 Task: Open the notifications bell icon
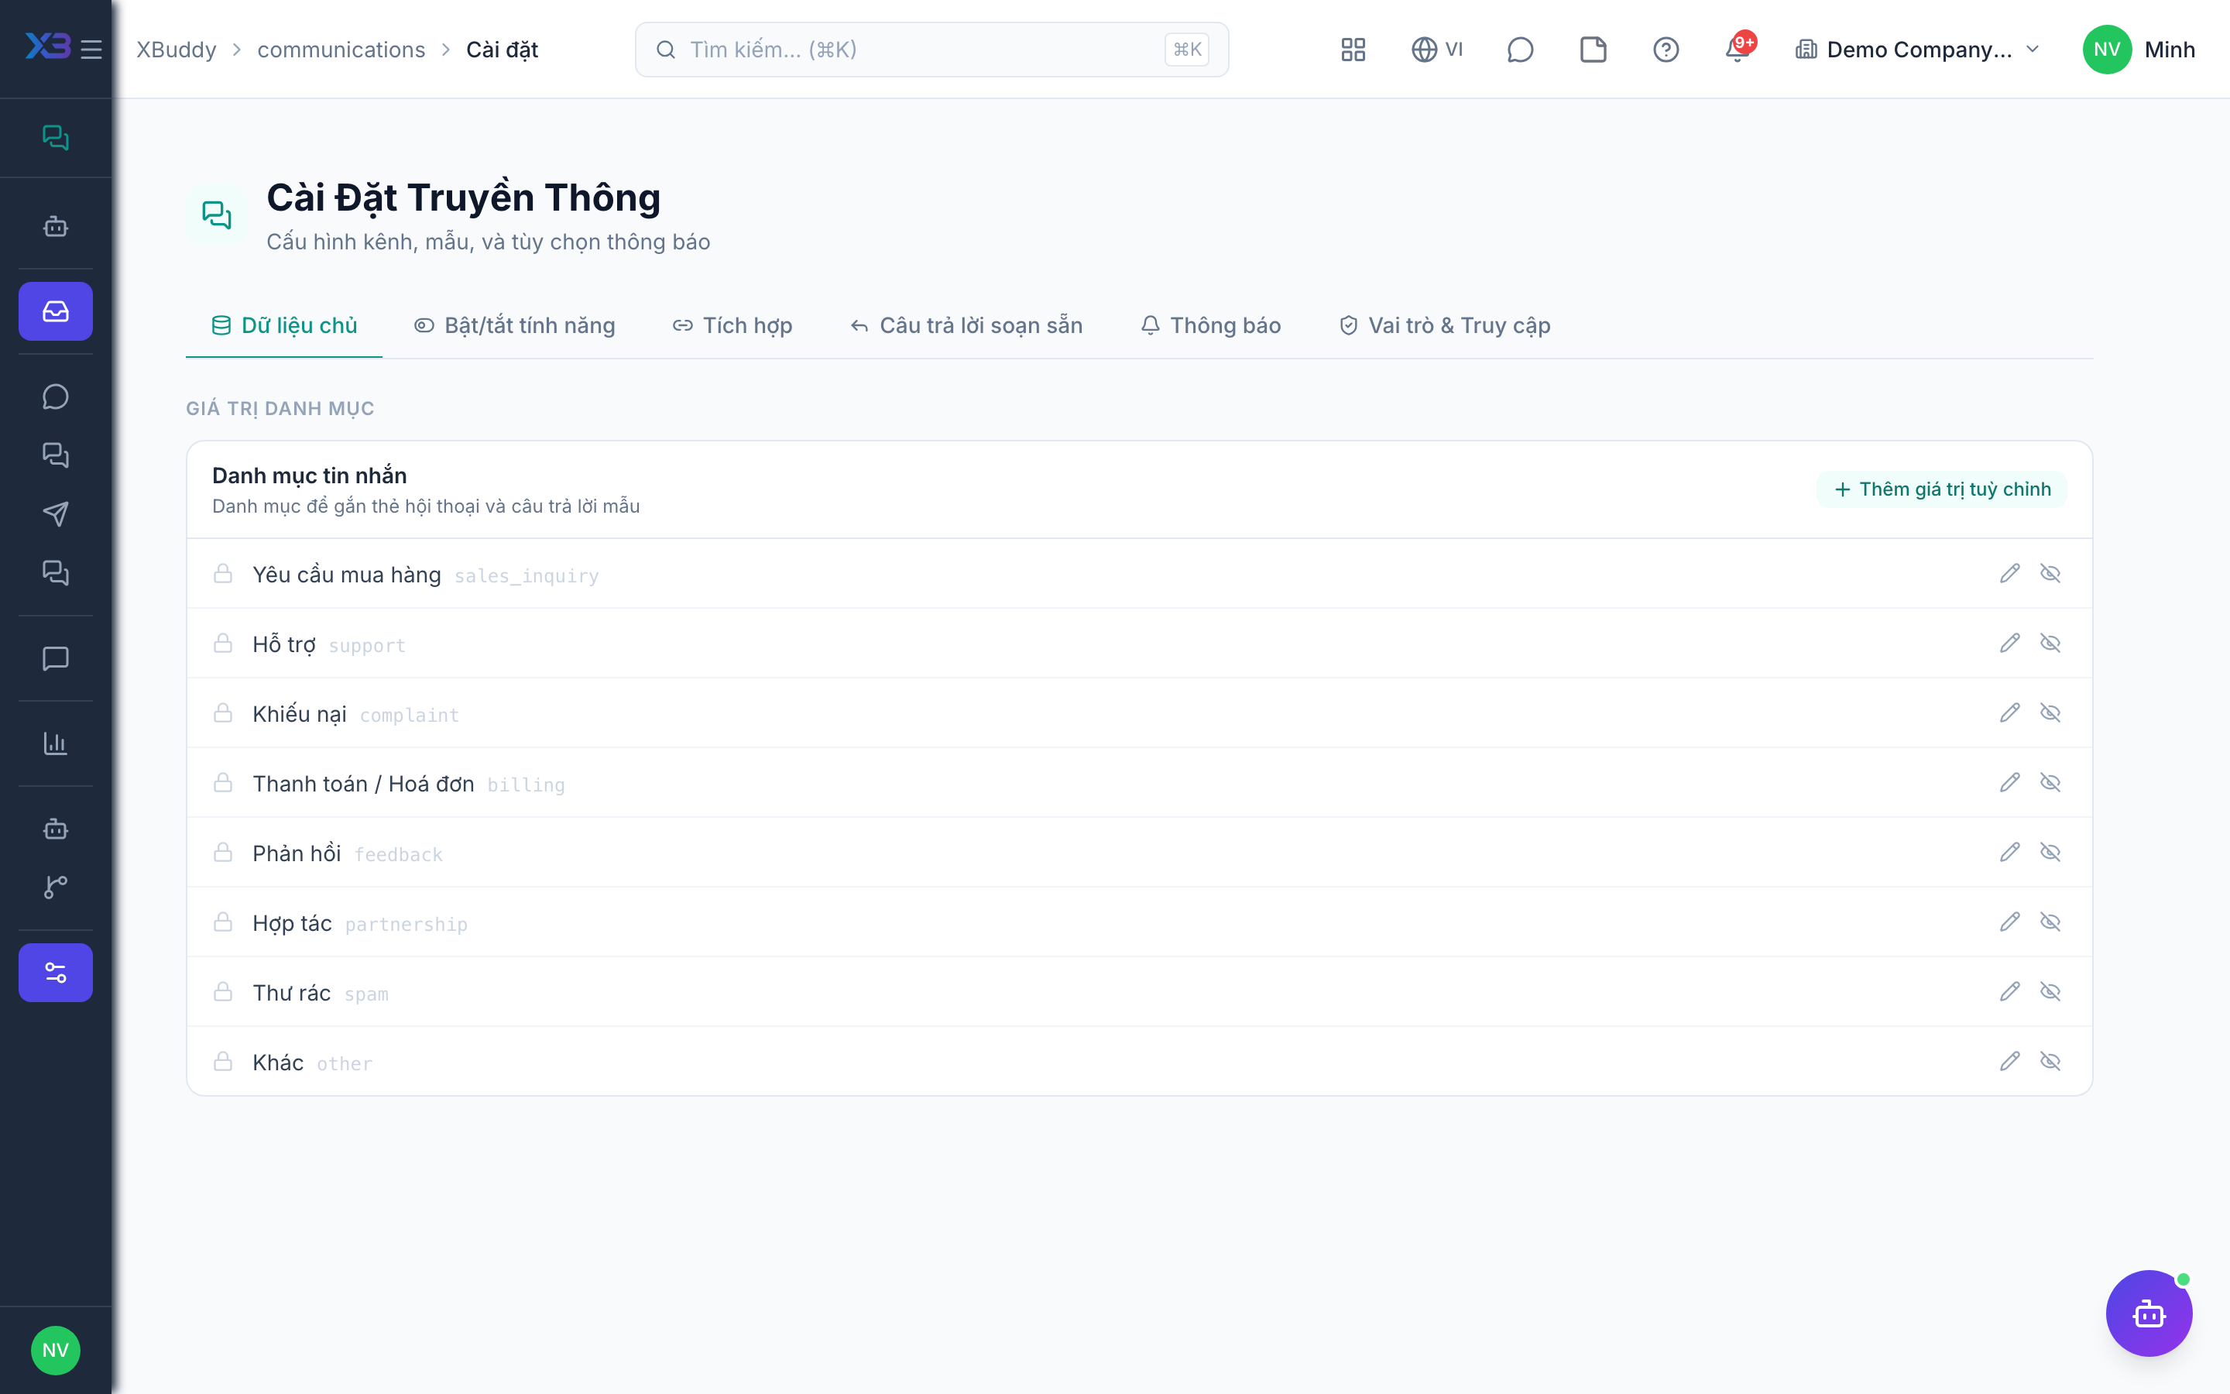tap(1737, 50)
